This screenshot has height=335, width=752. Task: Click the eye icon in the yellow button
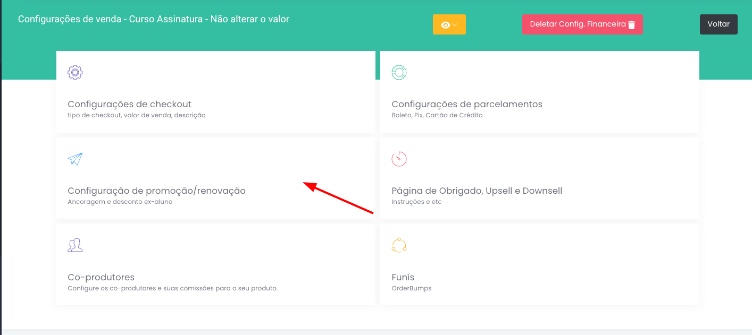pos(446,25)
